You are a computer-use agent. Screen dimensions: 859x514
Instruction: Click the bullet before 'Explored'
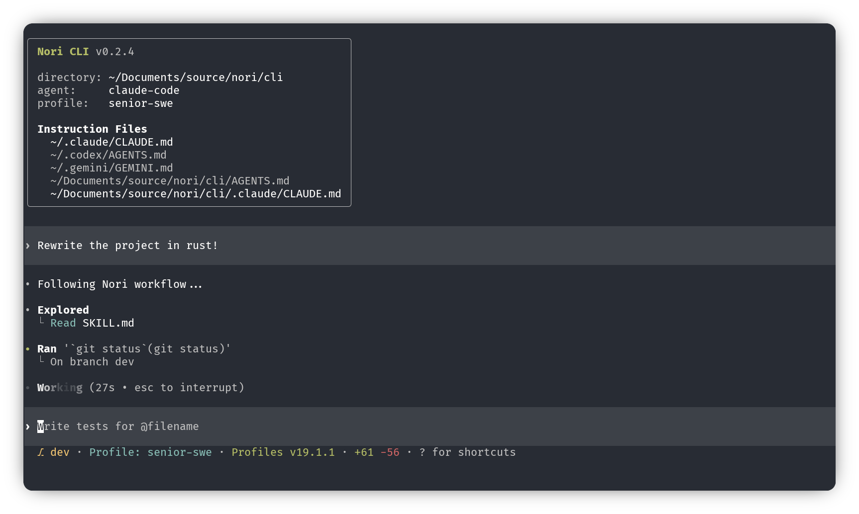coord(28,310)
